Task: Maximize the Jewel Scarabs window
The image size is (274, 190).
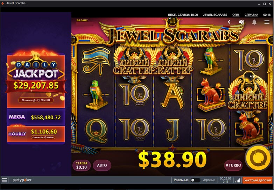Action: [x=265, y=3]
